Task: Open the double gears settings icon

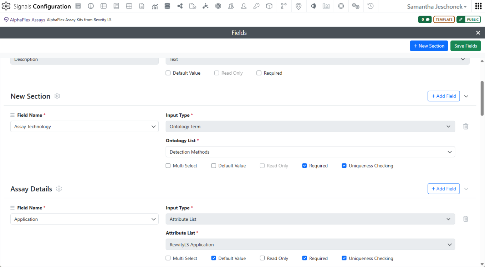Action: click(x=356, y=6)
